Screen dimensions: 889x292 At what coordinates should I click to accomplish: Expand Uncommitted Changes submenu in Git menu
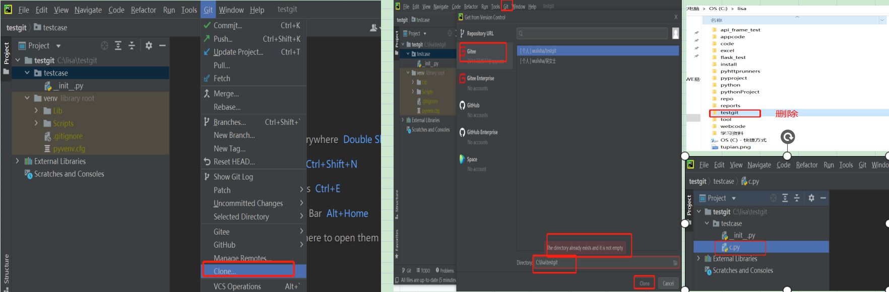[301, 203]
